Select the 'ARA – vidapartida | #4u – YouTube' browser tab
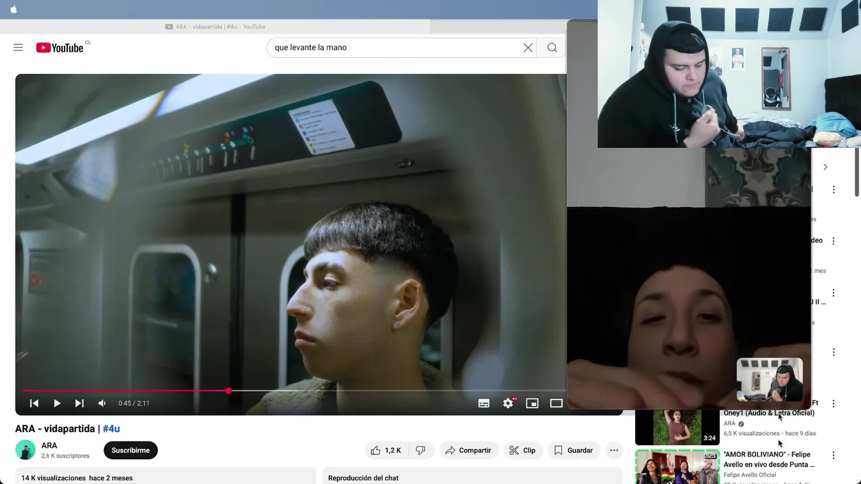 click(x=215, y=27)
